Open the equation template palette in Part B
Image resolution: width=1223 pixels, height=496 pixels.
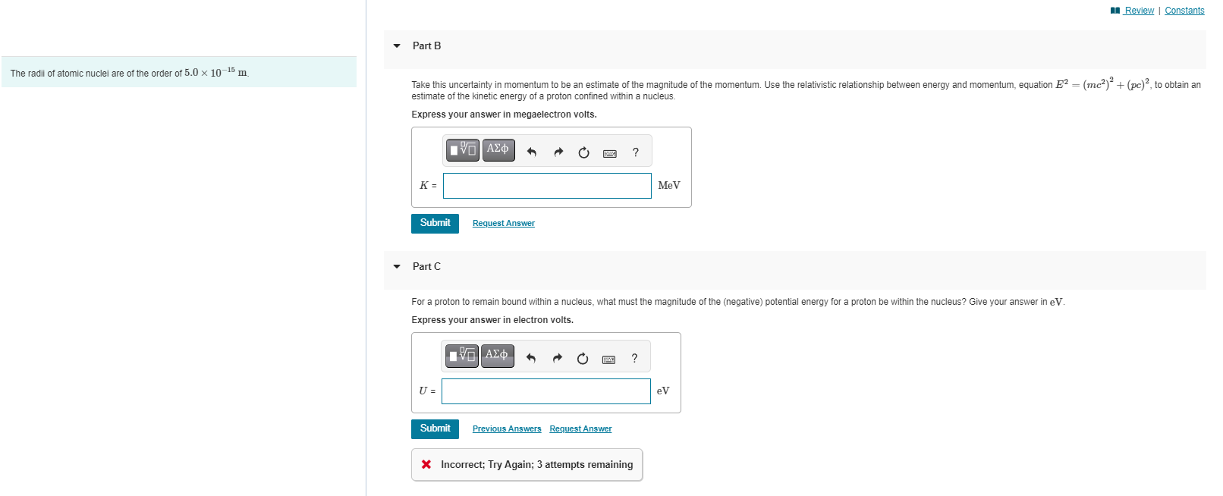[461, 150]
